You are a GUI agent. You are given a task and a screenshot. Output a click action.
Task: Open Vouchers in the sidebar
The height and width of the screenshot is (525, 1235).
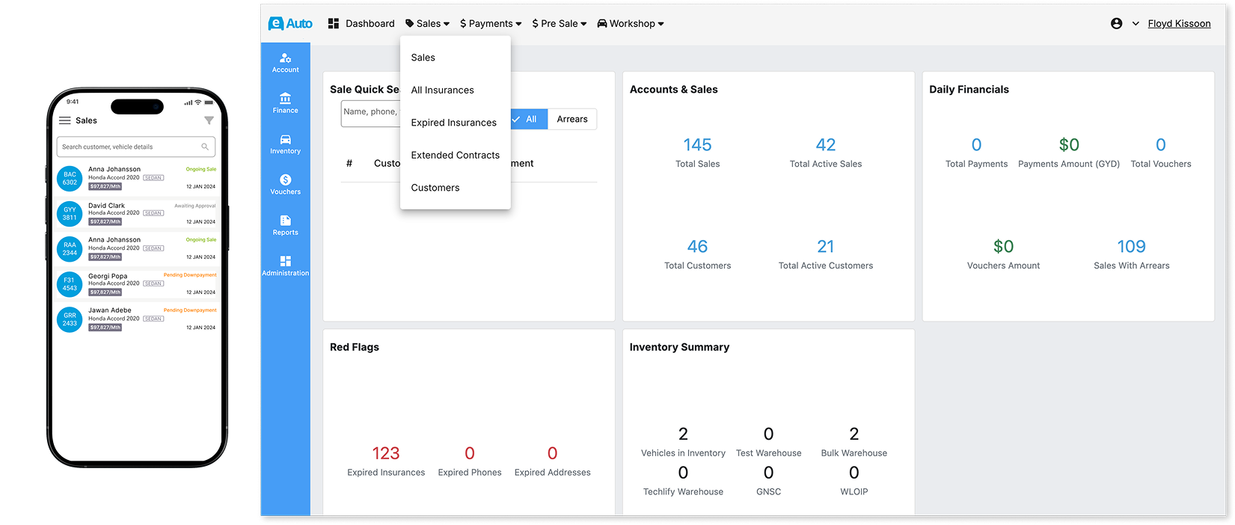click(285, 184)
